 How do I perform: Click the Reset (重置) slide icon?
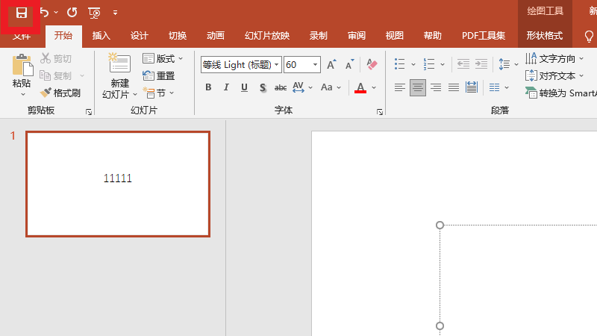click(159, 75)
